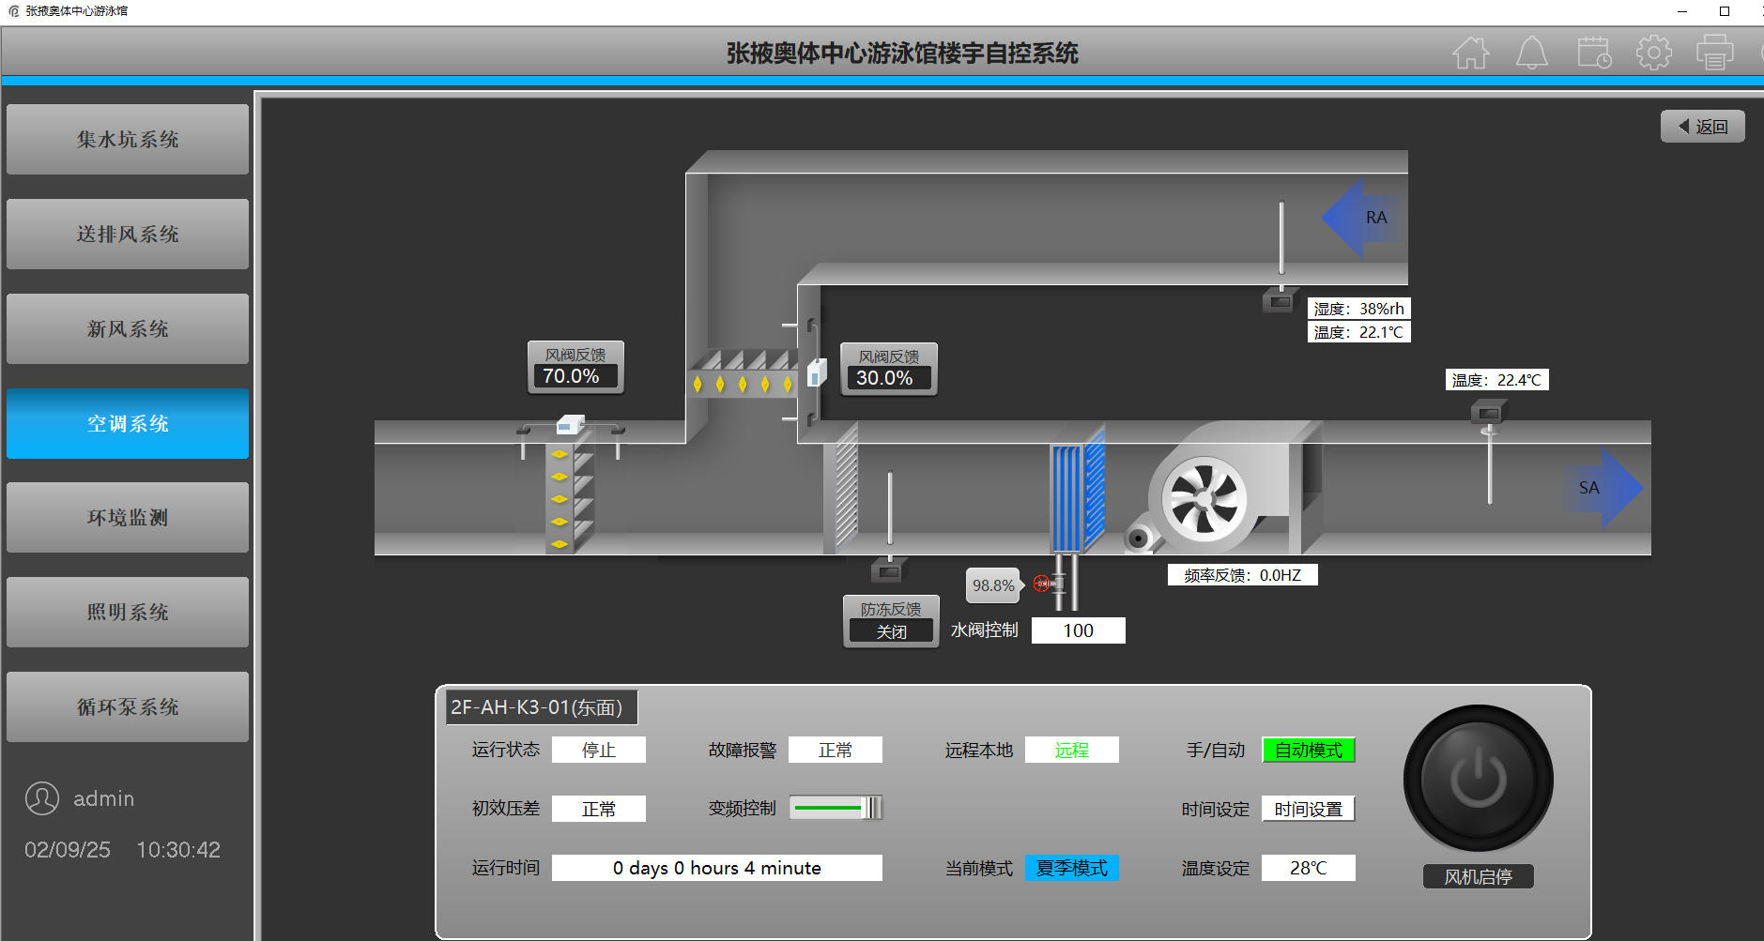
Task: Click the 水阀控制 value field
Action: pos(1078,630)
